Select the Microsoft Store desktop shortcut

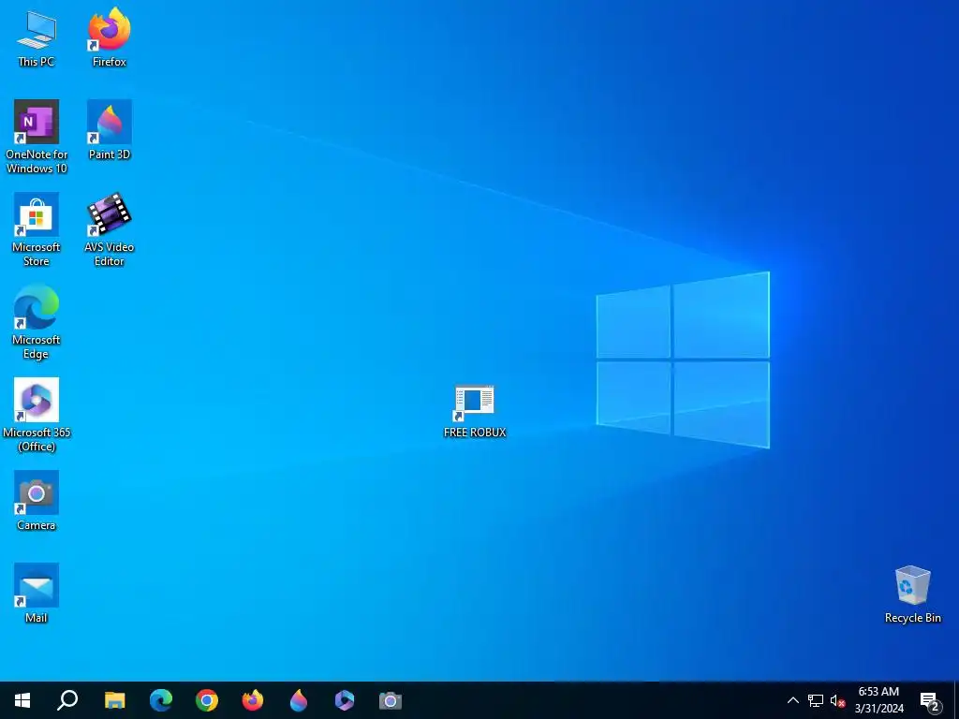click(x=37, y=230)
